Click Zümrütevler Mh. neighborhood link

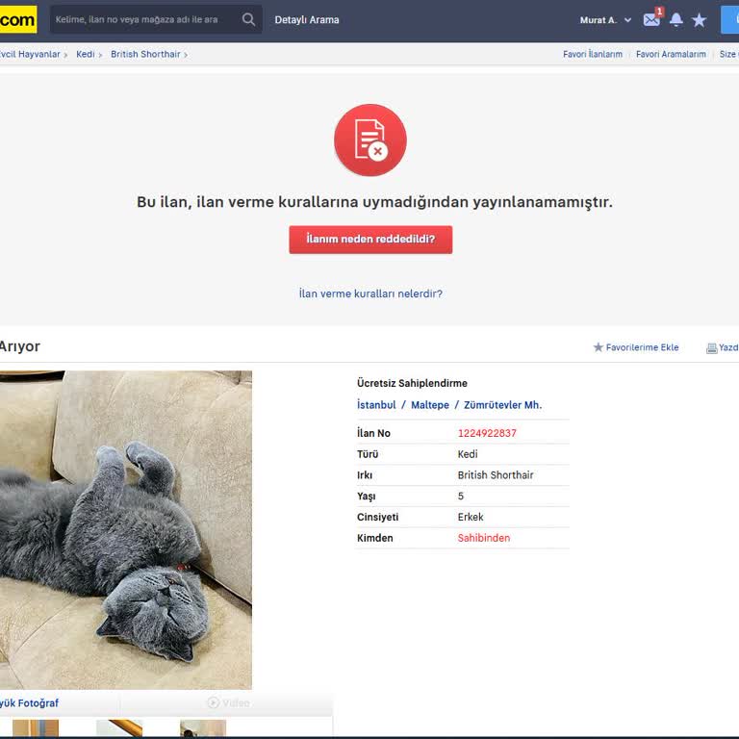pyautogui.click(x=503, y=405)
